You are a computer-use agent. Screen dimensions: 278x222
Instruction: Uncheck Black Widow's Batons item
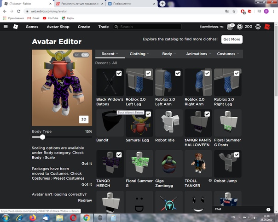(x=119, y=73)
